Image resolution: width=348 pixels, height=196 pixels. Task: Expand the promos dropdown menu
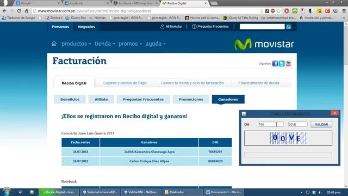coord(130,44)
